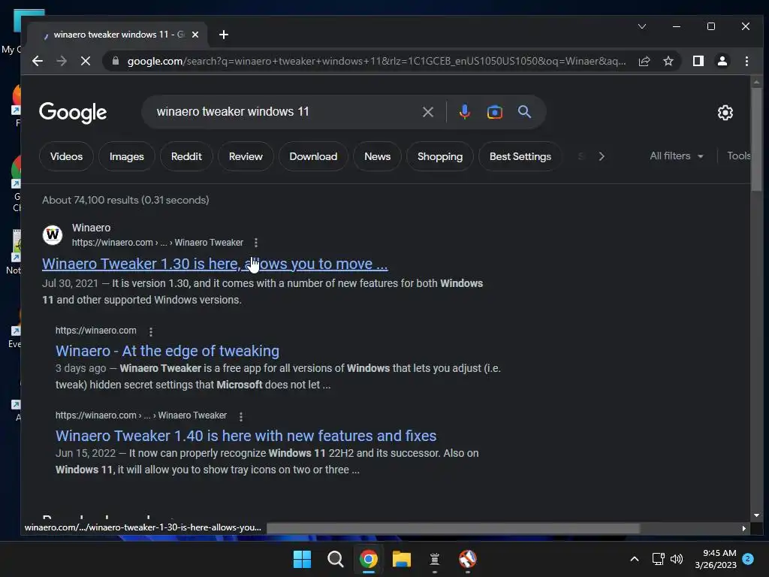Go back to the previous page

(x=38, y=61)
